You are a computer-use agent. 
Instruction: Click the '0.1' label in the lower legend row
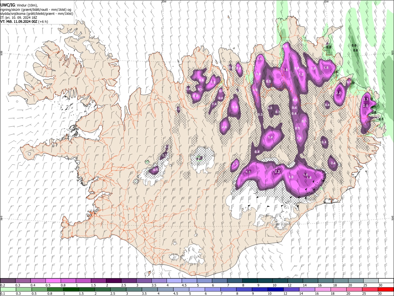(3, 294)
